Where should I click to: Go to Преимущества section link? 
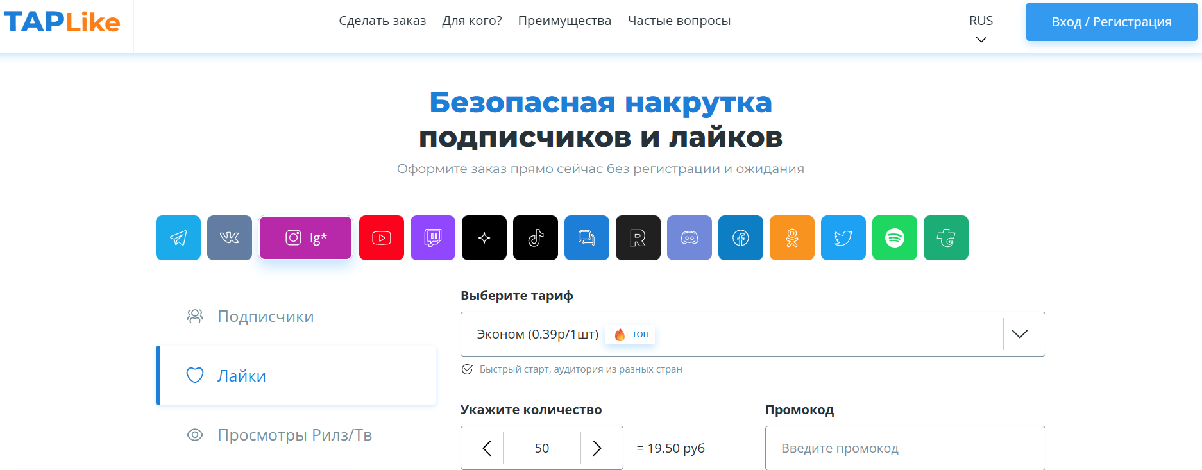pyautogui.click(x=564, y=21)
